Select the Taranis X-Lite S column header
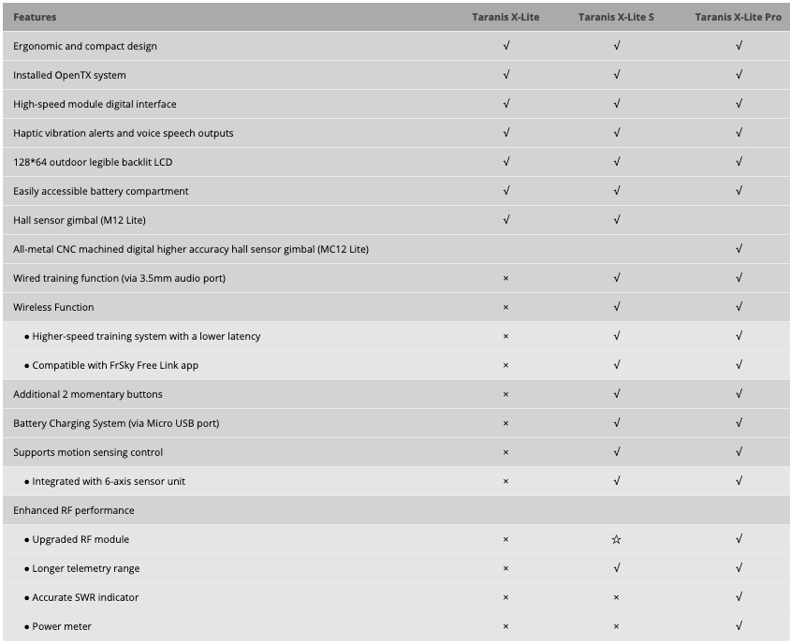790x643 pixels. (x=616, y=17)
